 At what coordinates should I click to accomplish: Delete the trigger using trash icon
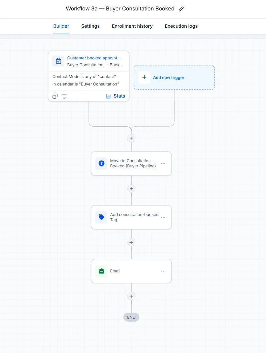[x=64, y=96]
